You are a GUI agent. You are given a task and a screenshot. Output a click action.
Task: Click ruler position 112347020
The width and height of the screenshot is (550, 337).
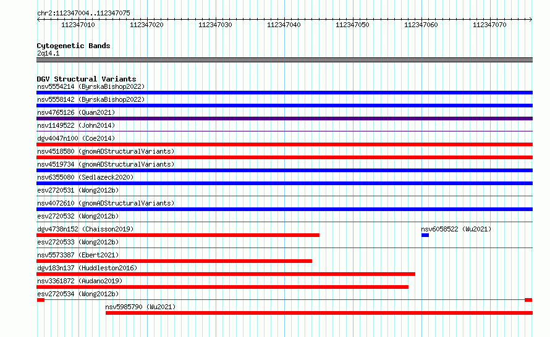[146, 25]
